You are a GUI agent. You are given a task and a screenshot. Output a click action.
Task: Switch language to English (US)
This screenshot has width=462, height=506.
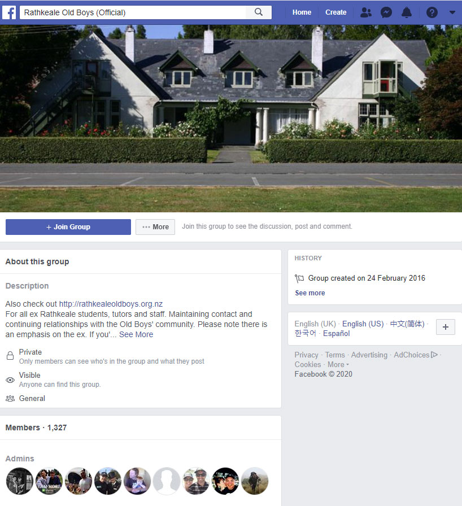click(x=363, y=324)
